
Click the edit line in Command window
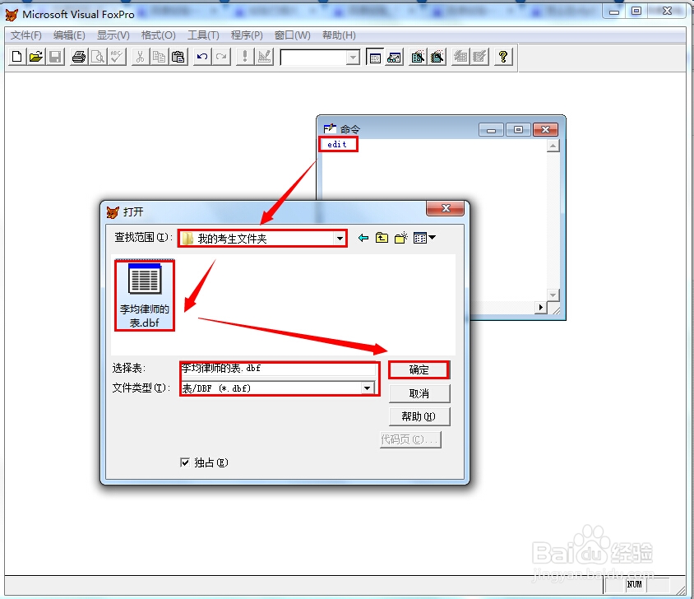pos(337,145)
